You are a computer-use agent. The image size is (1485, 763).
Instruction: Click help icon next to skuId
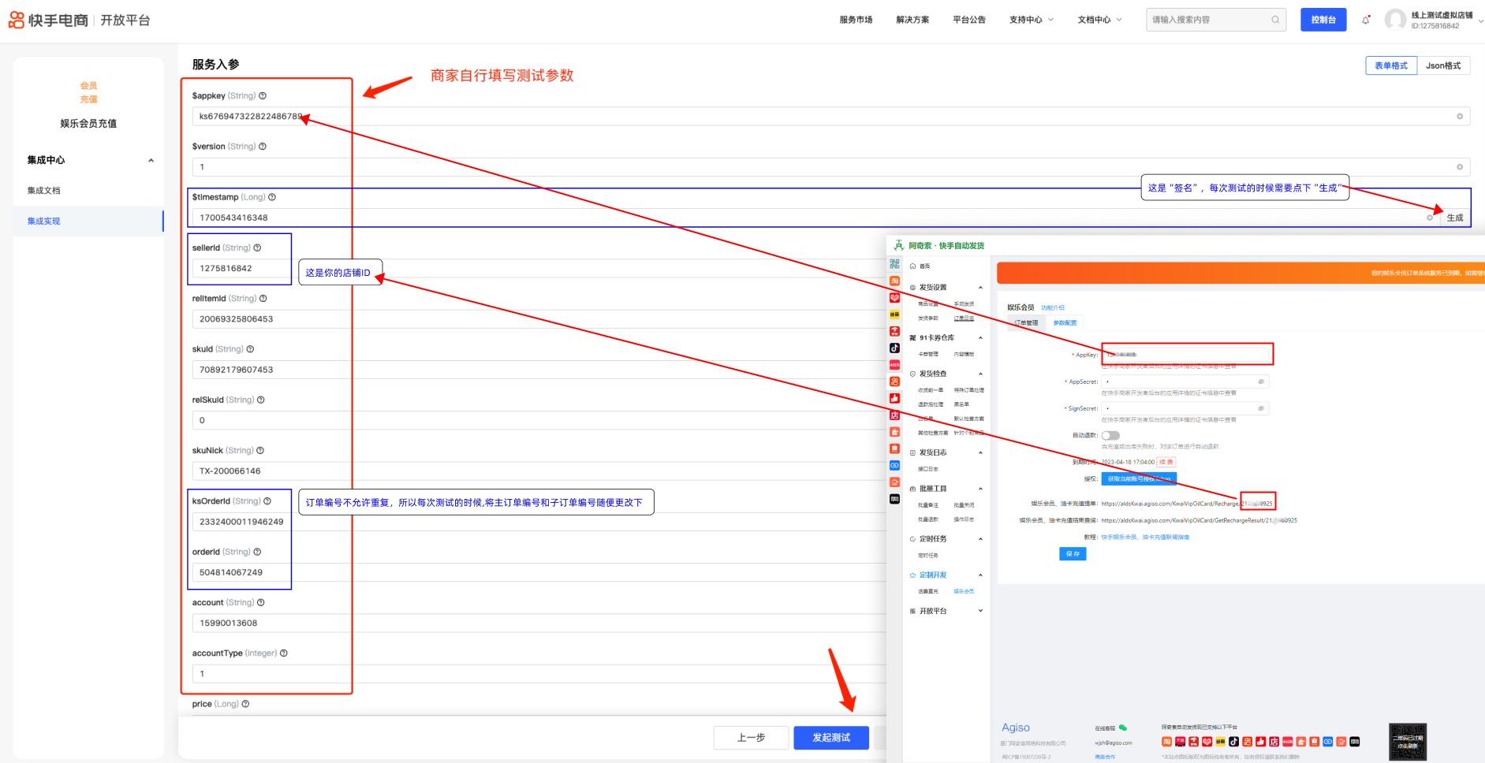coord(250,349)
